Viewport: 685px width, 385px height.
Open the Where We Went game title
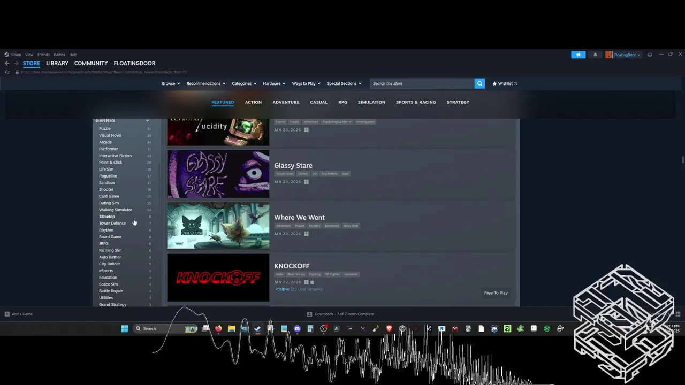click(x=299, y=218)
